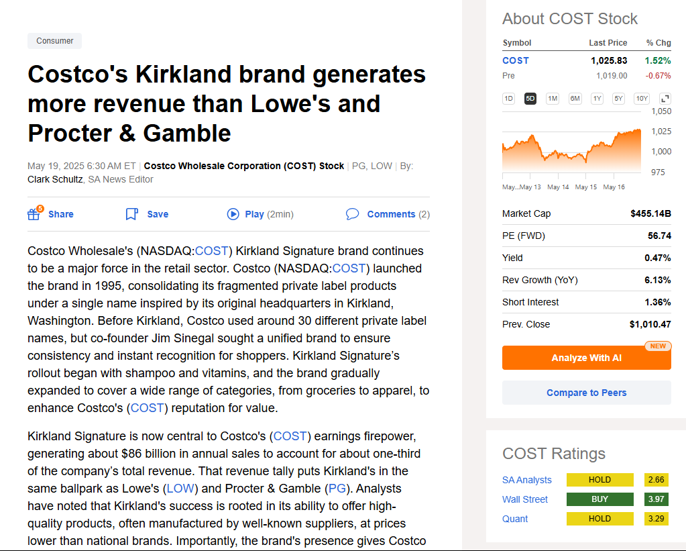Open the Quant rating link
The height and width of the screenshot is (551, 686).
click(x=515, y=519)
